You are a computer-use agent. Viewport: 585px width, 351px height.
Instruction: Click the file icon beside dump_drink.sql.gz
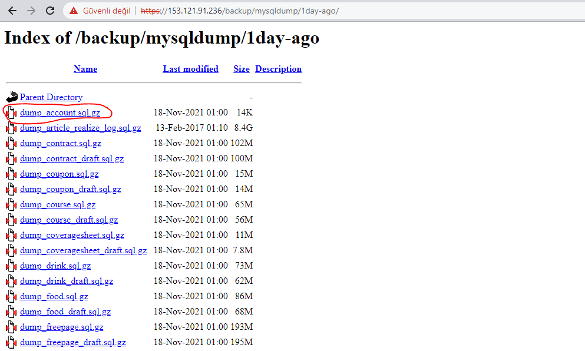pyautogui.click(x=12, y=266)
